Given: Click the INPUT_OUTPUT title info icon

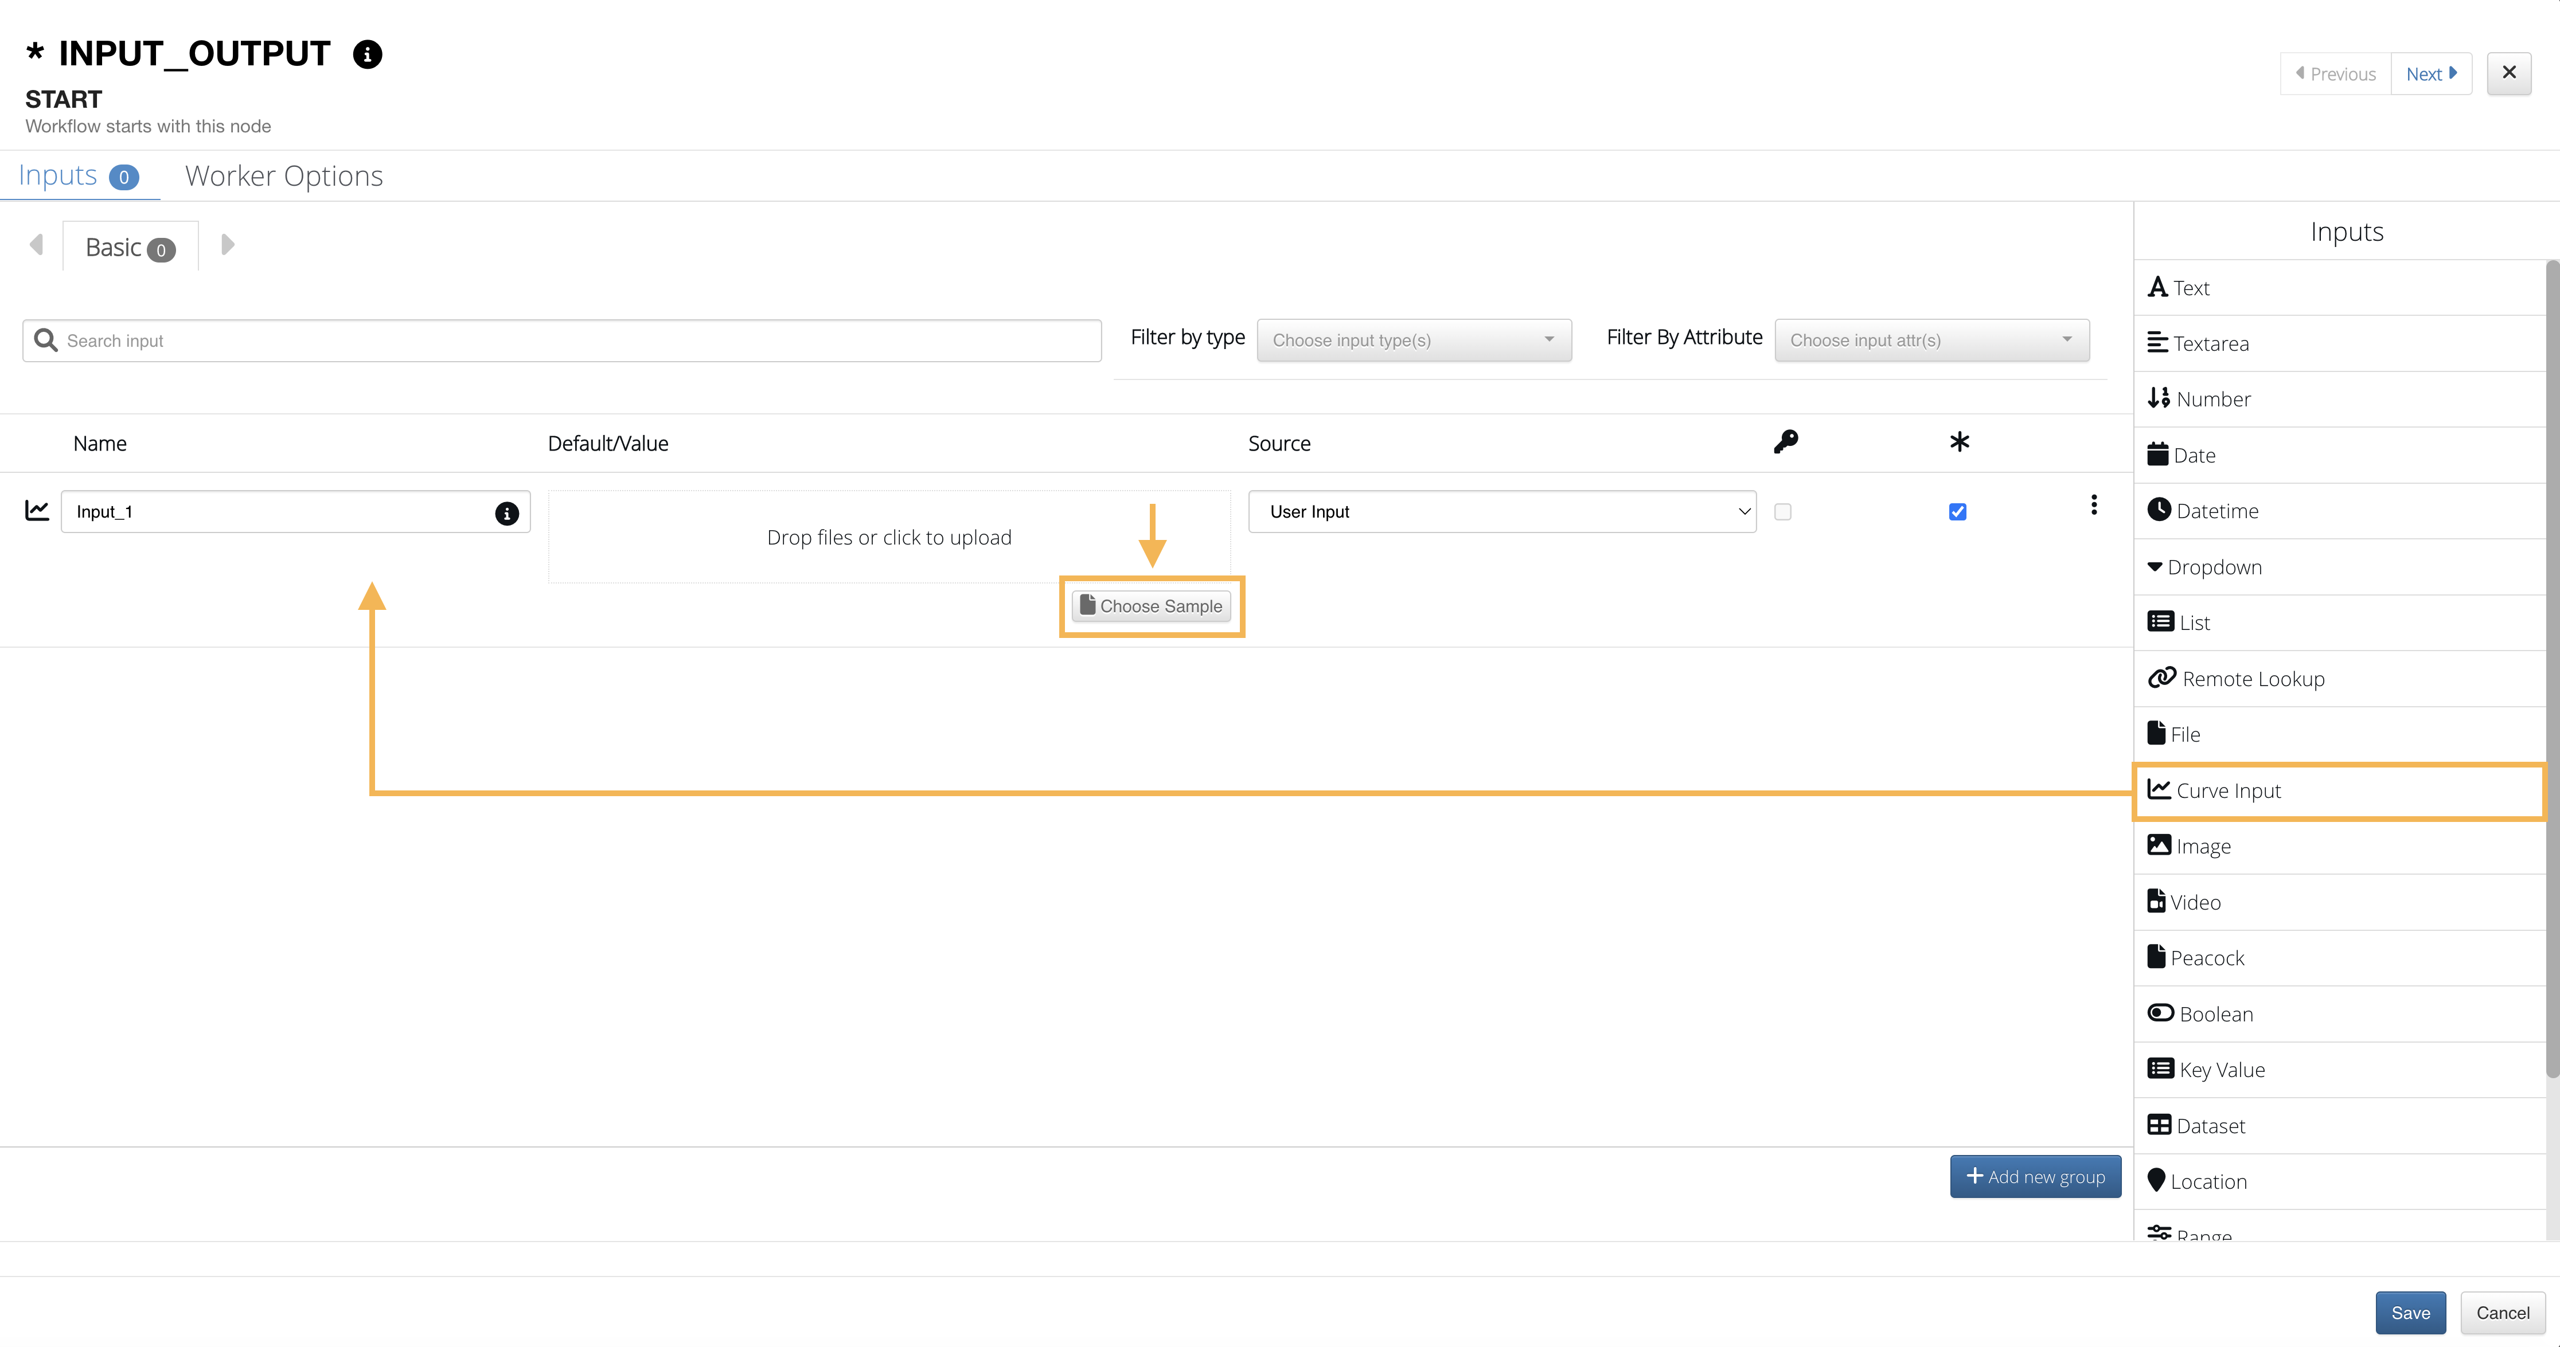Looking at the screenshot, I should [x=368, y=54].
